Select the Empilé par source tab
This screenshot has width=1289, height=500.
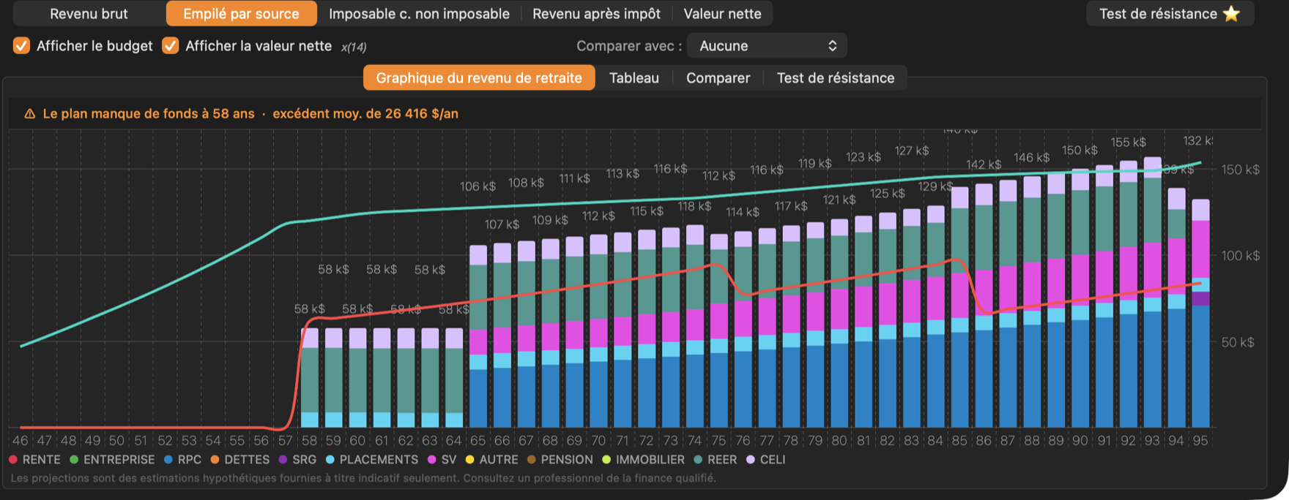point(241,14)
